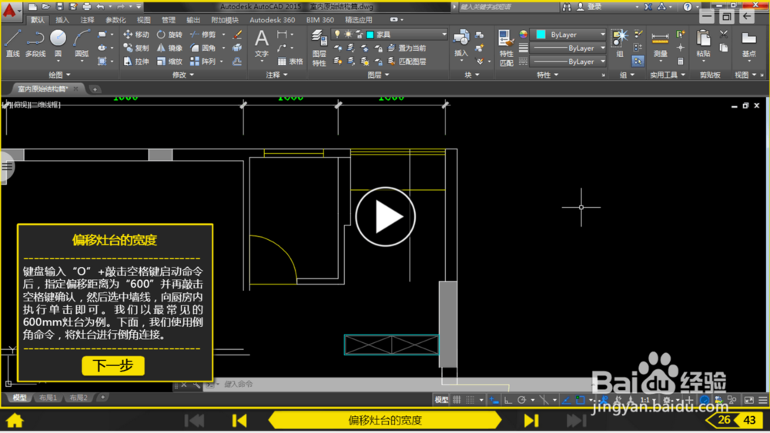Toggle the layer on/off lightbulb icon
The height and width of the screenshot is (433, 770).
pyautogui.click(x=337, y=35)
